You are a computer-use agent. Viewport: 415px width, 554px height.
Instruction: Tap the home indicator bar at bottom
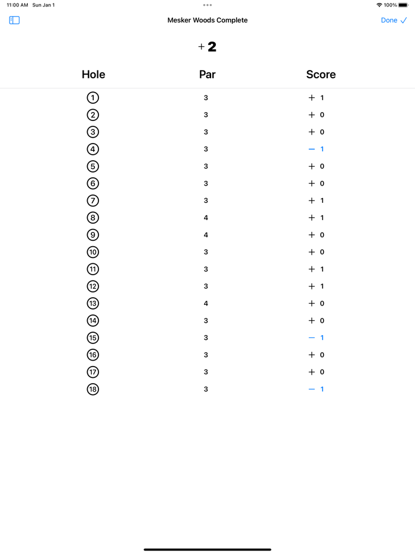(207, 549)
